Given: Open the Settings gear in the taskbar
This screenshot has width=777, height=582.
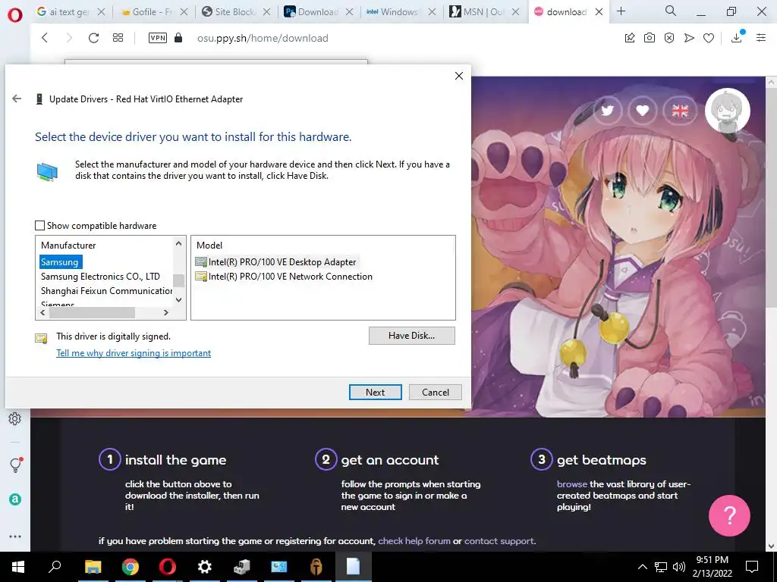Looking at the screenshot, I should pos(205,567).
